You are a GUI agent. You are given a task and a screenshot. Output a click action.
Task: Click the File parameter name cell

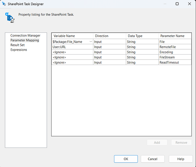pyautogui.click(x=175, y=41)
